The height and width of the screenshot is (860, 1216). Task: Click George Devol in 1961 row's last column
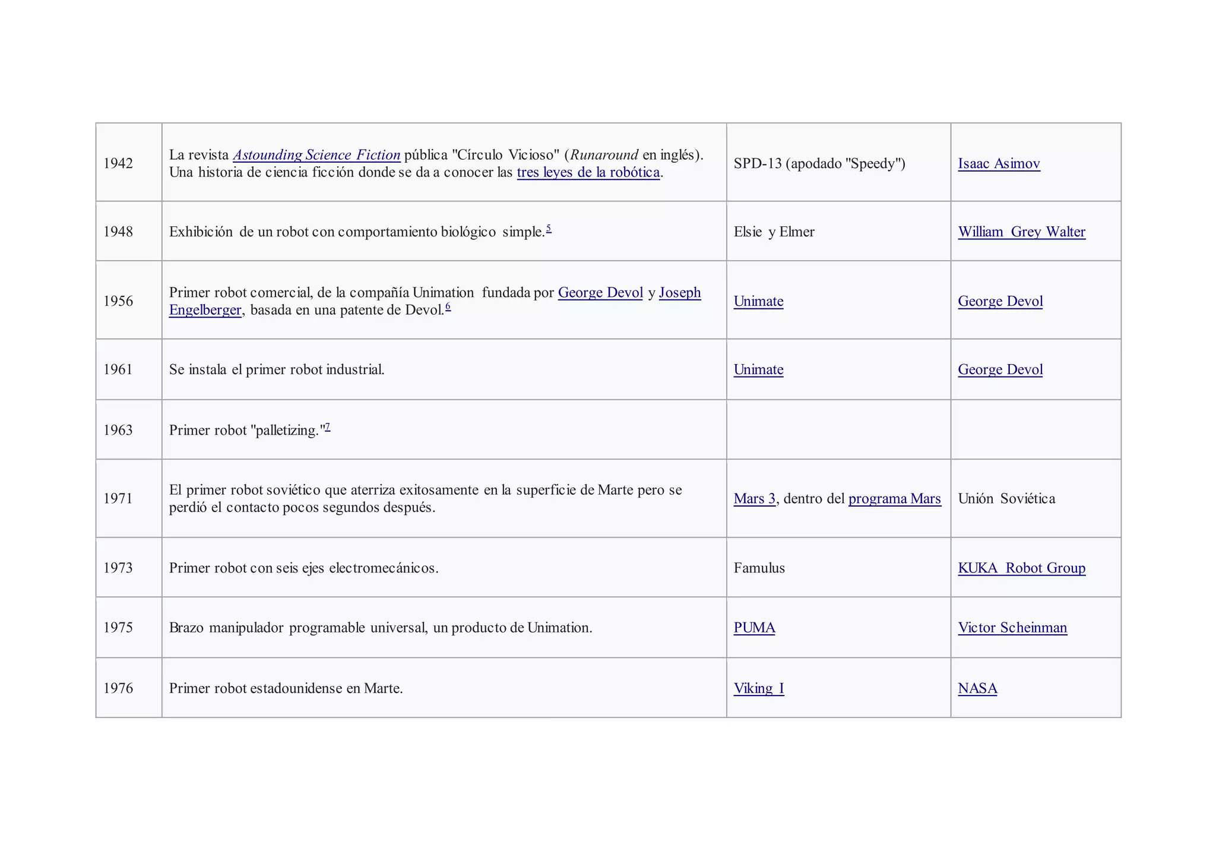coord(1000,369)
